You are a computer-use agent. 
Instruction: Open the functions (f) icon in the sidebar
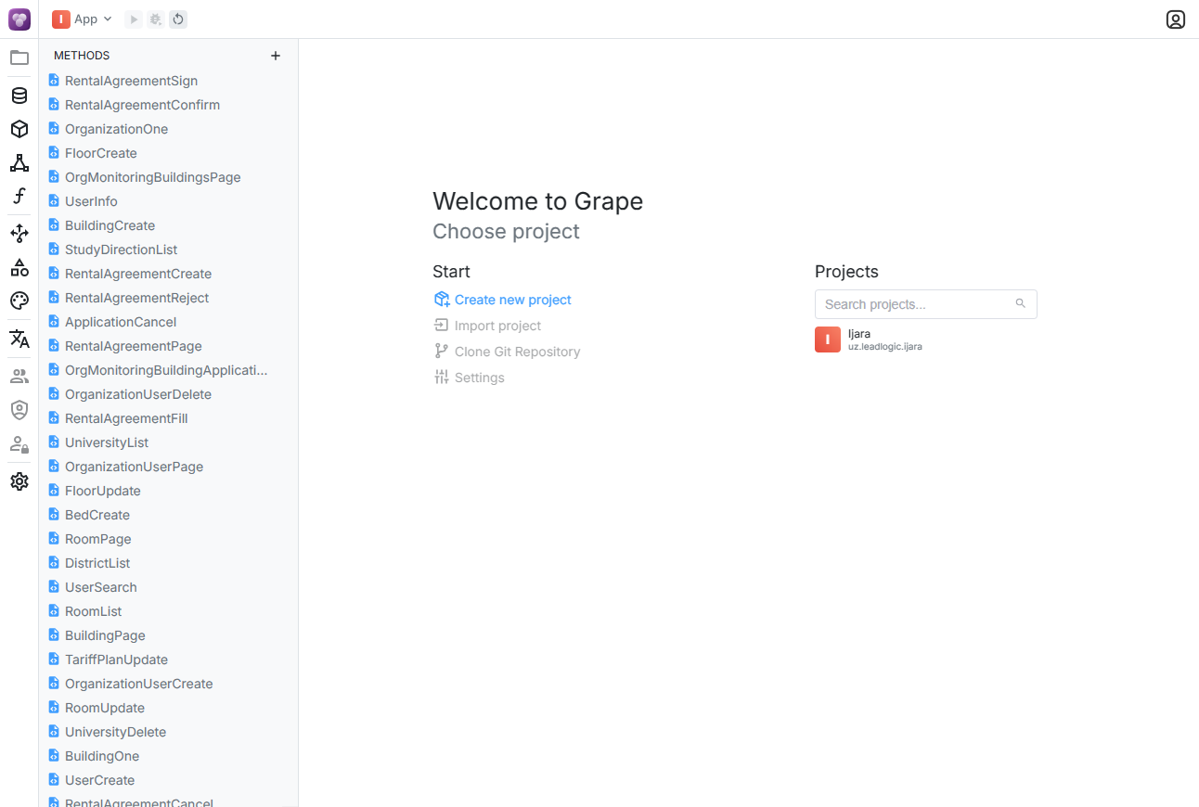click(x=19, y=196)
